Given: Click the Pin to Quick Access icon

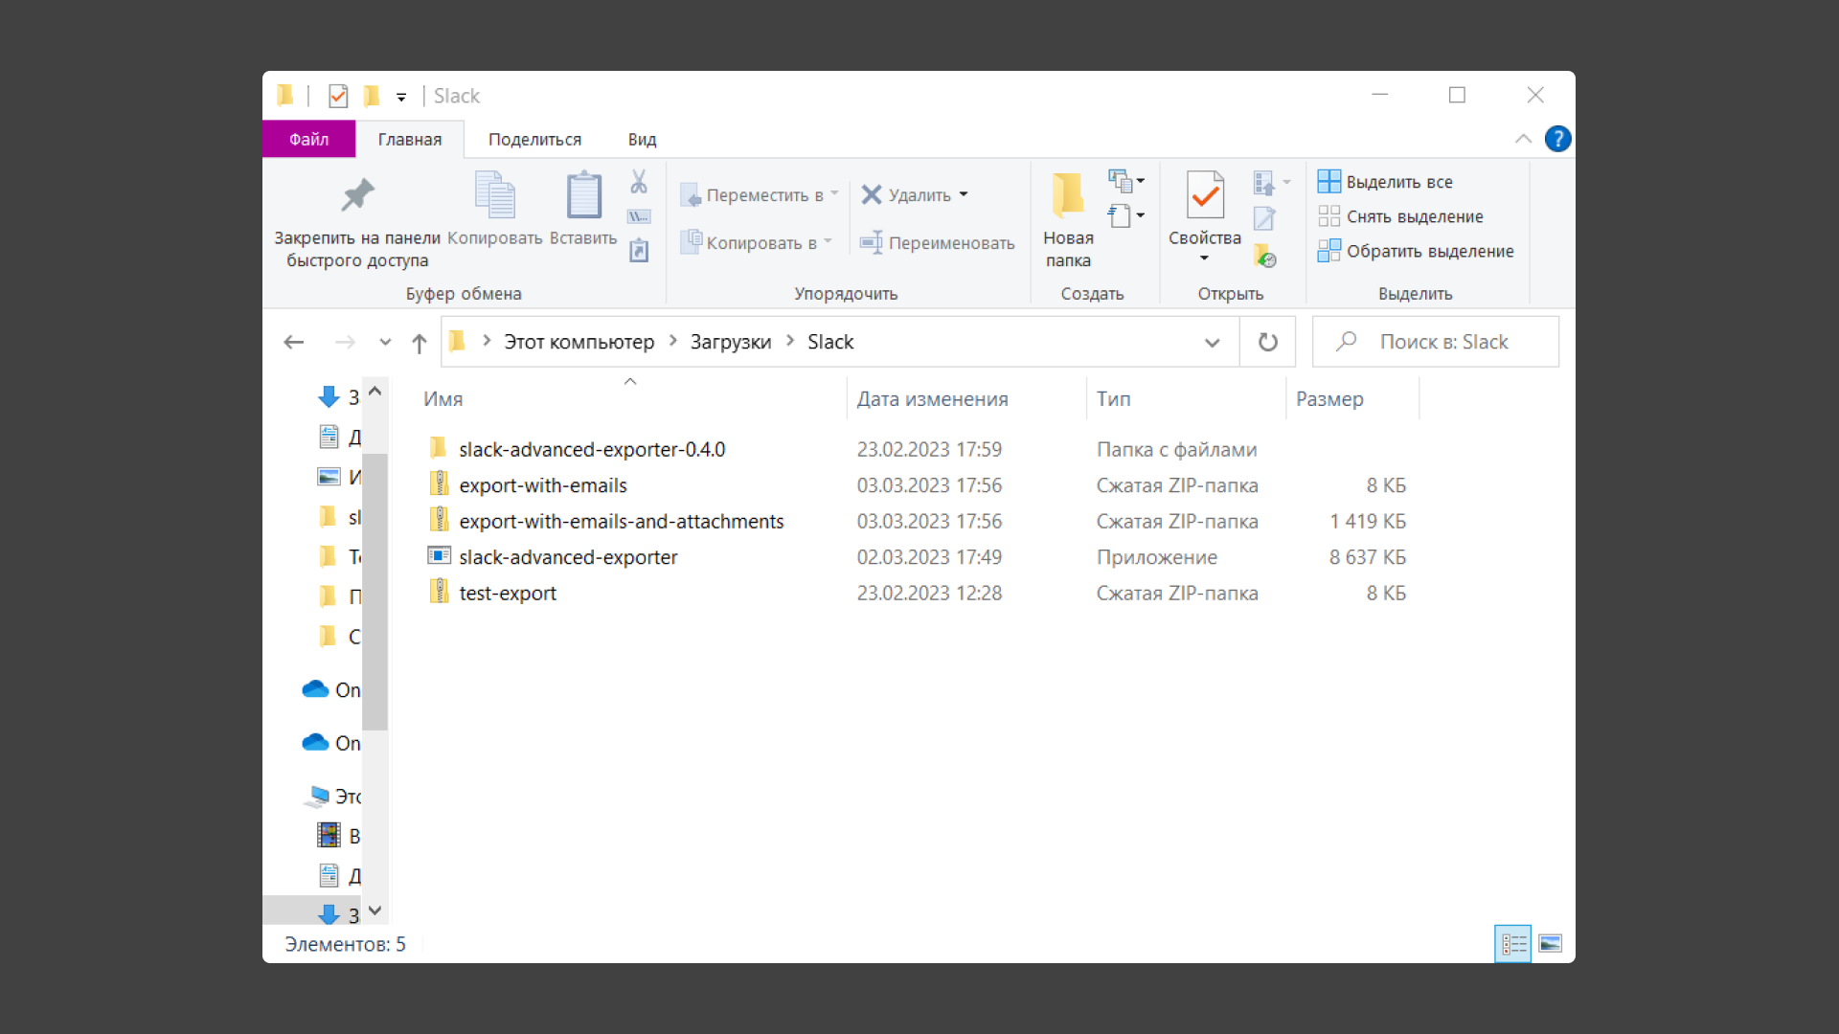Looking at the screenshot, I should 357,196.
